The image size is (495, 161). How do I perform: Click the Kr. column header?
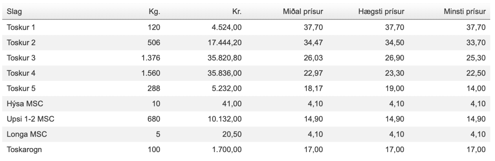tap(238, 12)
